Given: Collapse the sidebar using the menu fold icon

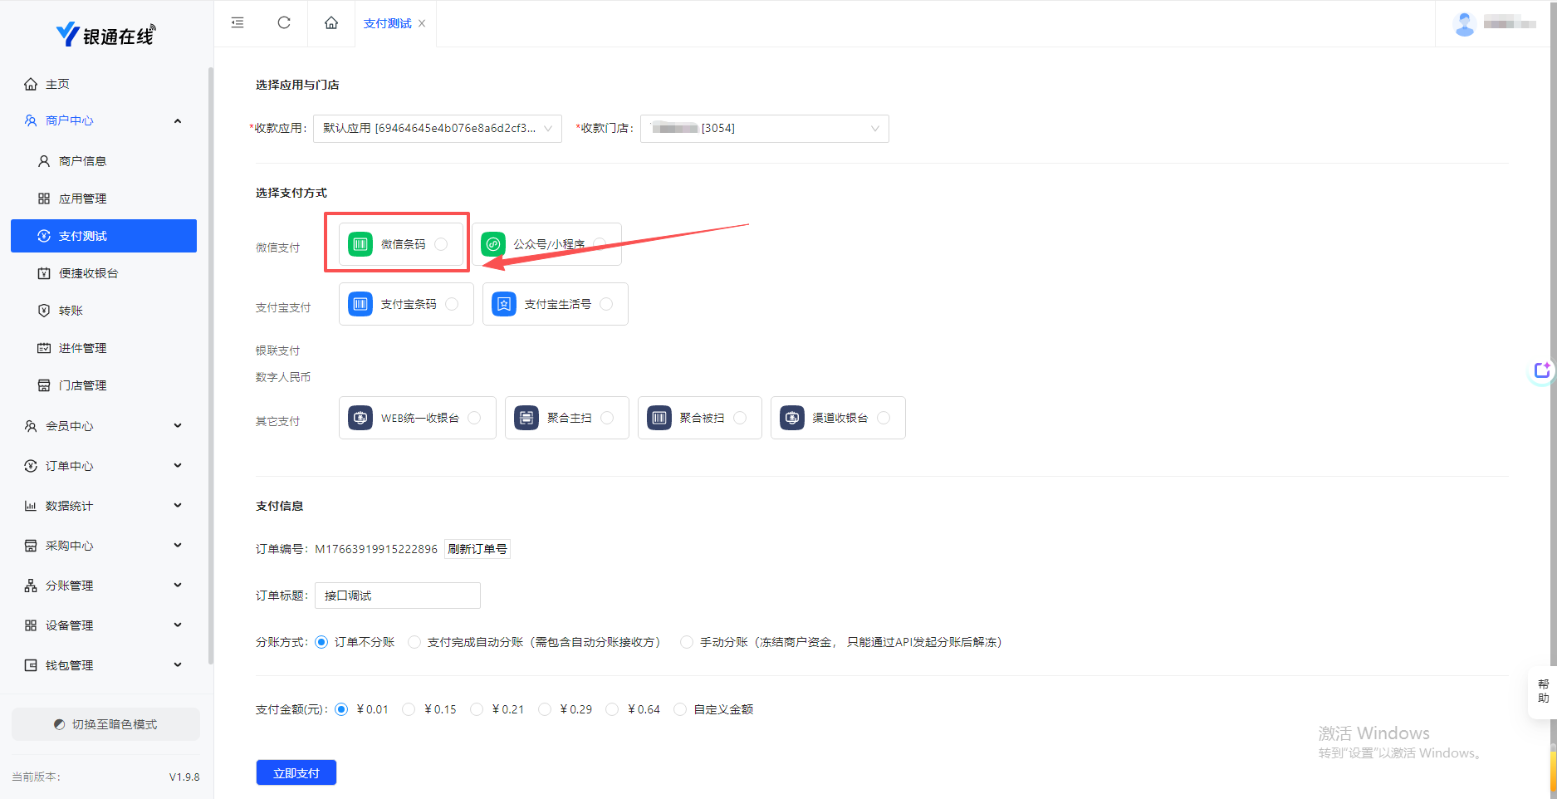Looking at the screenshot, I should tap(237, 22).
